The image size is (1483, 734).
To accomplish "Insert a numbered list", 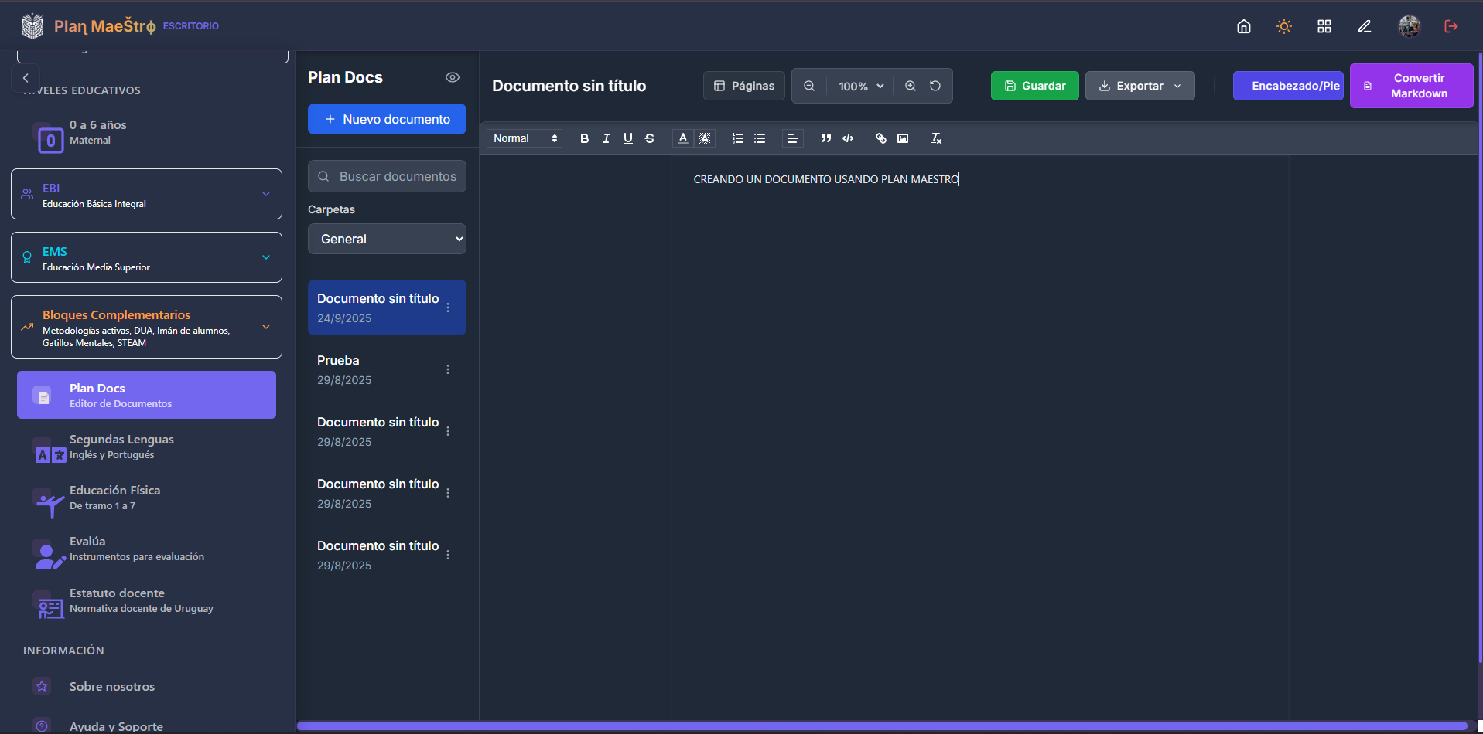I will (x=738, y=138).
